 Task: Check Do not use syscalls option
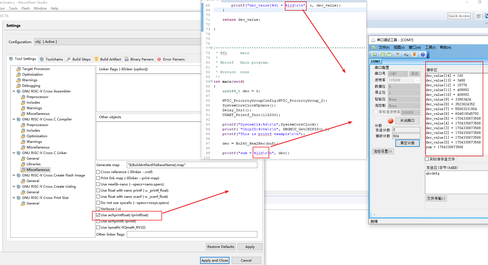(x=98, y=203)
